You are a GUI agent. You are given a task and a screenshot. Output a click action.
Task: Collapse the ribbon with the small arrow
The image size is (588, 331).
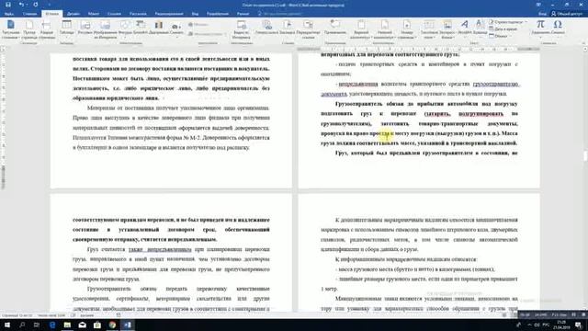(584, 44)
